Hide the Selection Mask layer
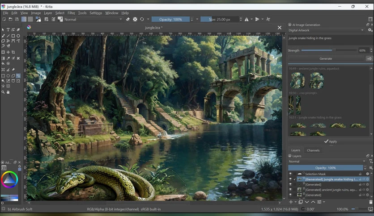This screenshot has width=374, height=216. tap(290, 174)
